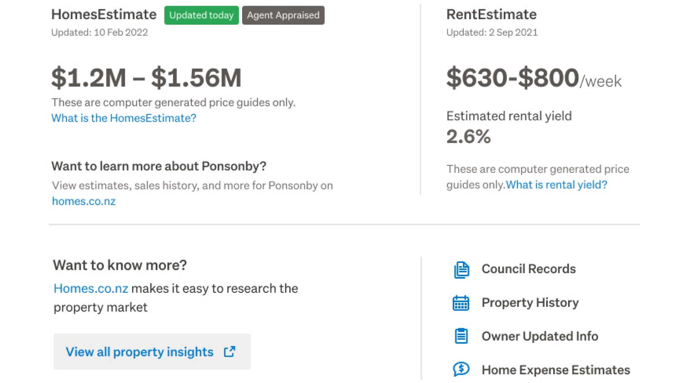
Task: Click the external-link icon on the insights button
Action: (x=229, y=352)
